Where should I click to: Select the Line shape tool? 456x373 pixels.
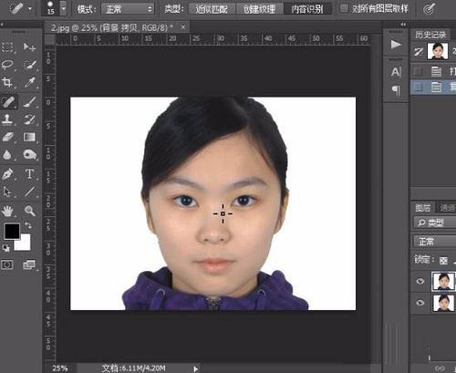[x=29, y=192]
